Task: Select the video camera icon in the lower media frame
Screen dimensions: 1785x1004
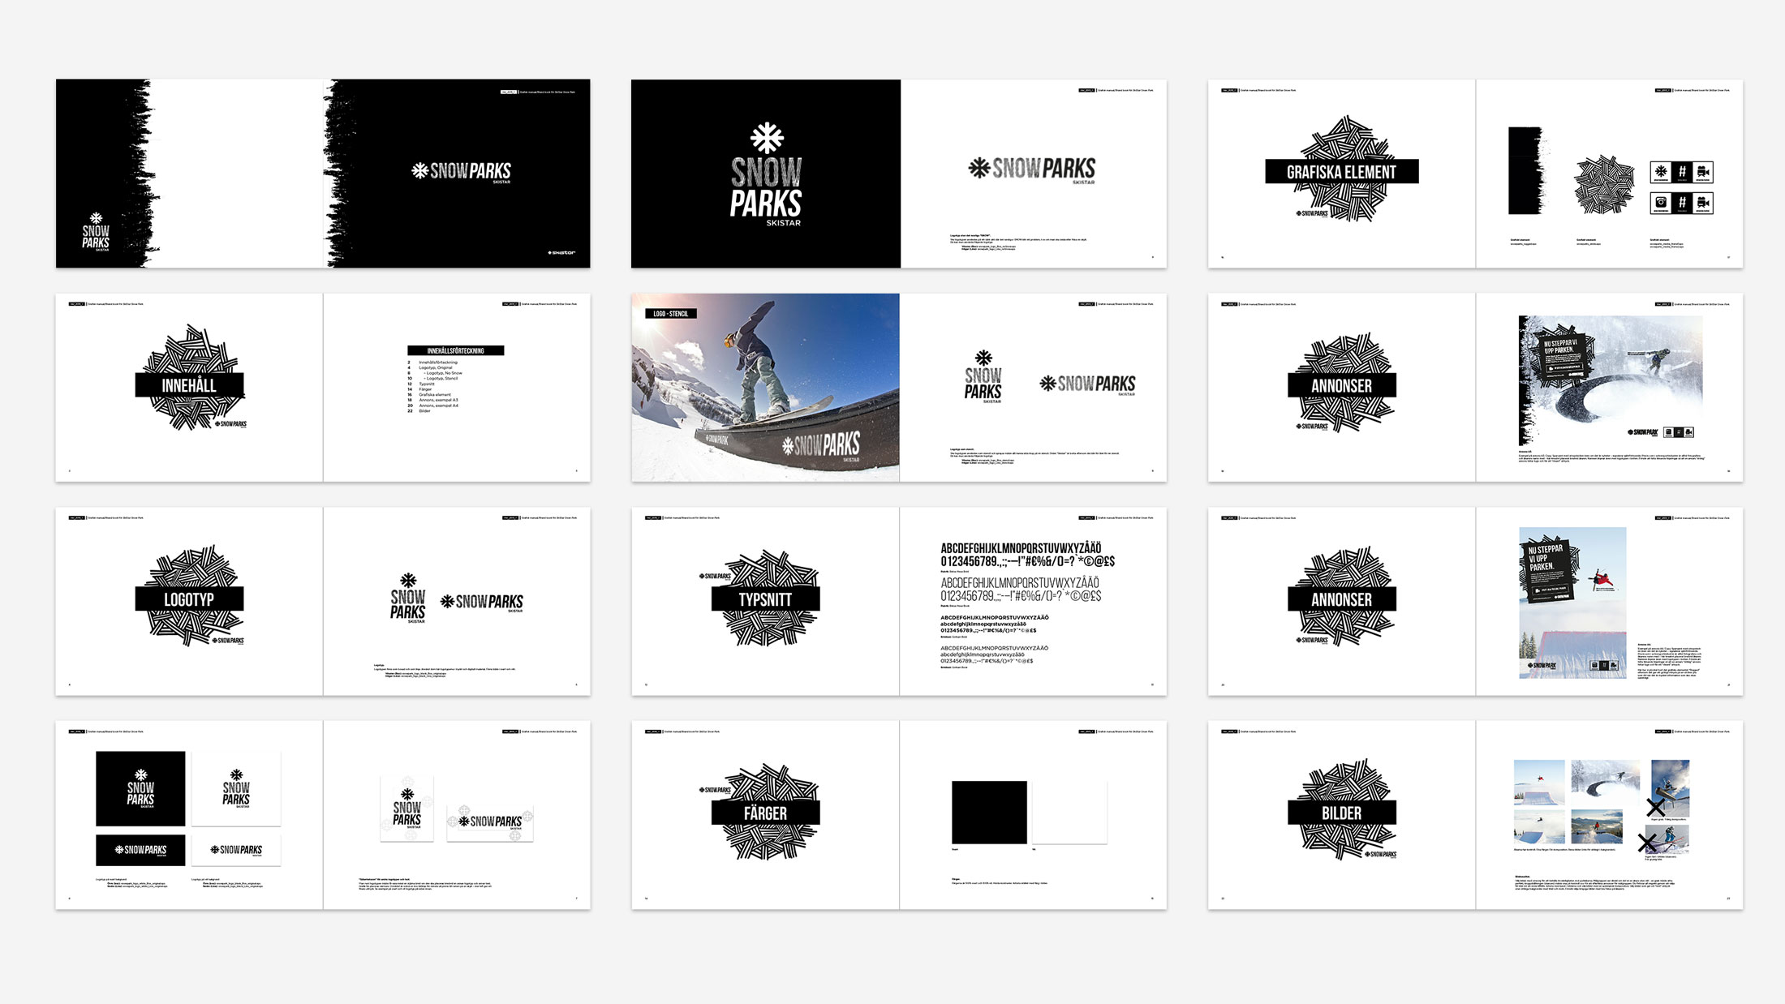Action: click(1703, 202)
